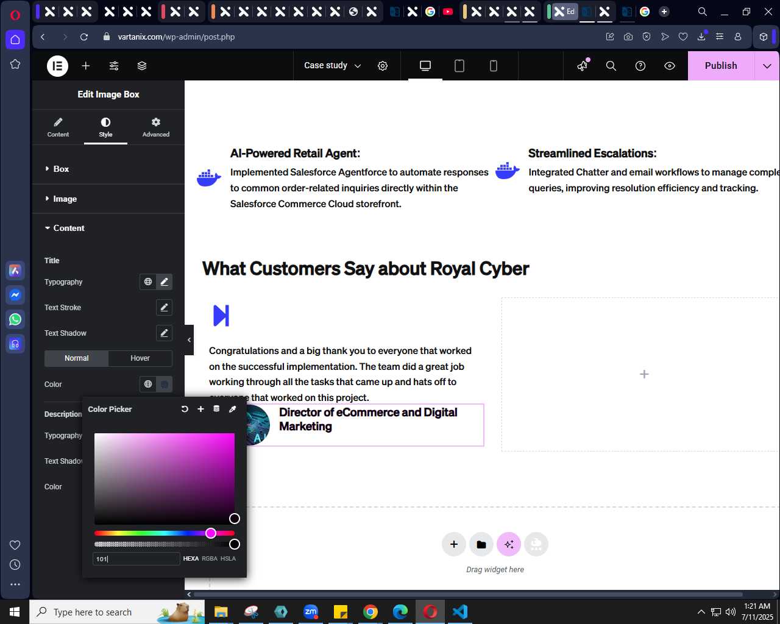Select Normal state toggle
Viewport: 780px width, 624px height.
click(x=77, y=358)
